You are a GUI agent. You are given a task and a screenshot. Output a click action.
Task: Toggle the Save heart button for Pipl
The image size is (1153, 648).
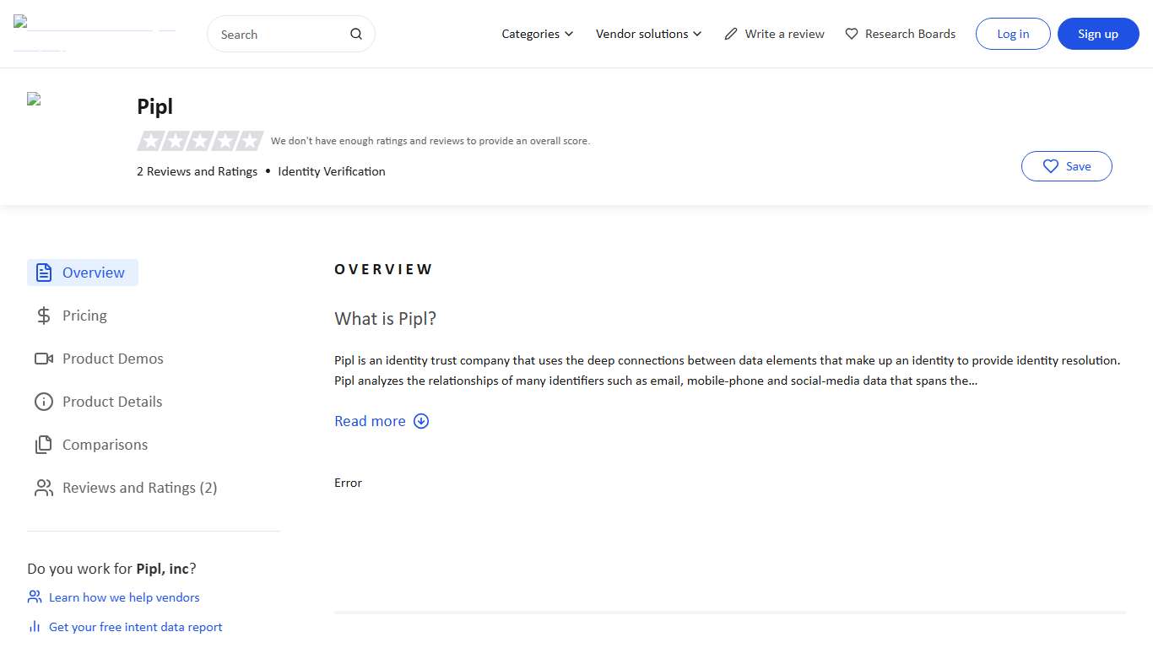(1066, 166)
